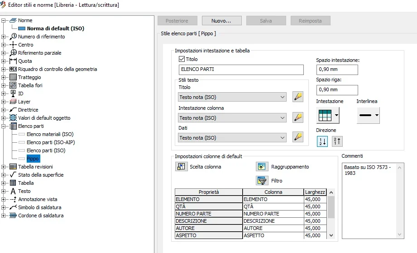Open Scelta colonna chooser icon
The image size is (417, 253).
(x=182, y=166)
